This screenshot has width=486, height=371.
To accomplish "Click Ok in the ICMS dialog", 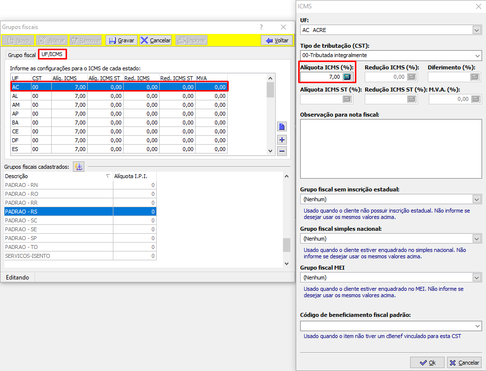I will click(x=427, y=363).
